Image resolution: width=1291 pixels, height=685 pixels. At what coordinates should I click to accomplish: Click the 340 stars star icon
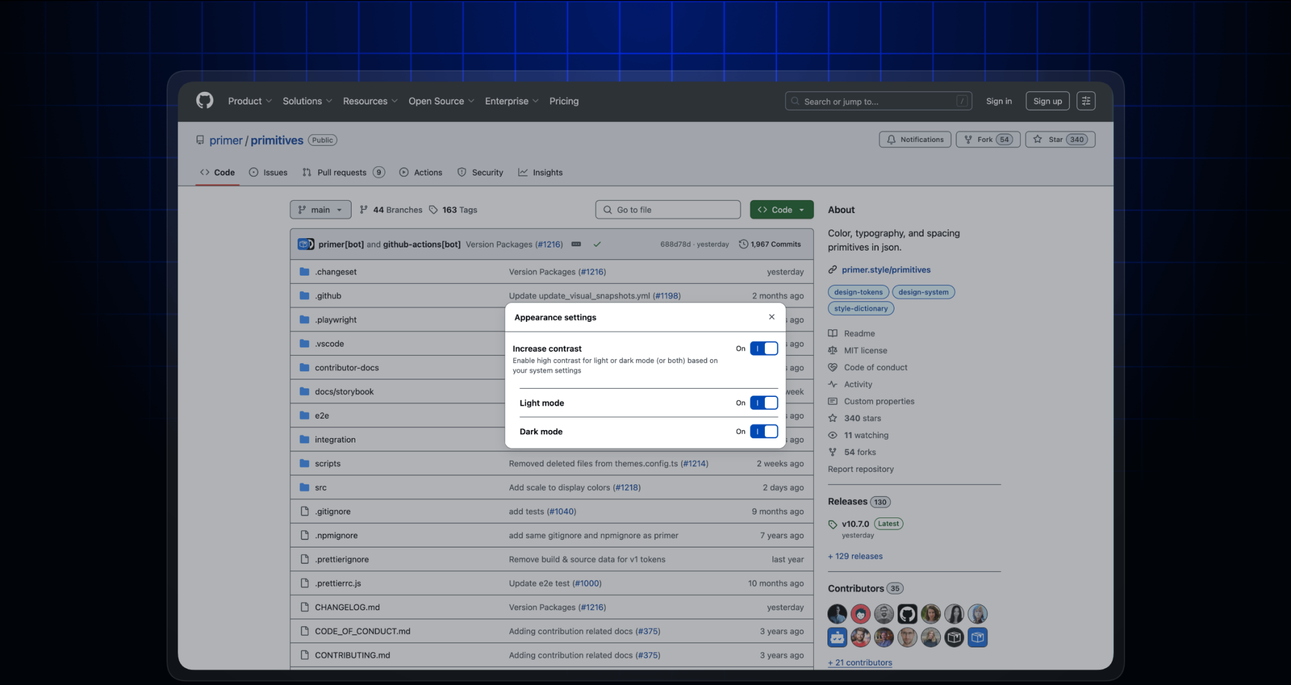(x=833, y=418)
